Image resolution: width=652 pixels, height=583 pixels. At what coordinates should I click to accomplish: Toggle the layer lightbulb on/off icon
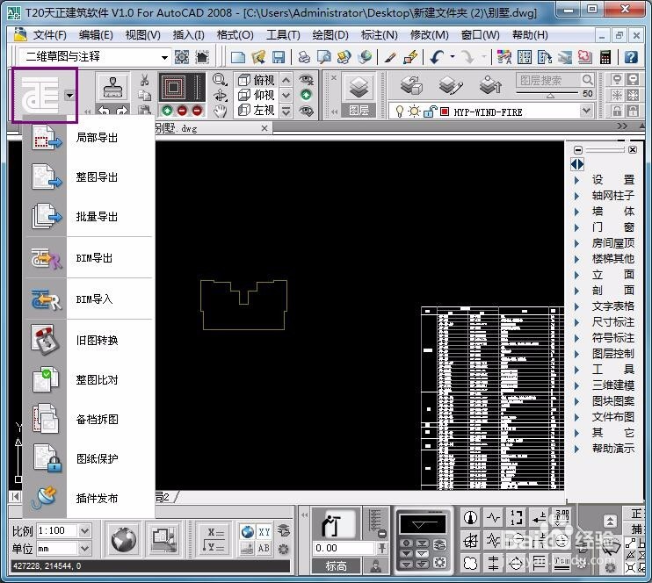(399, 112)
